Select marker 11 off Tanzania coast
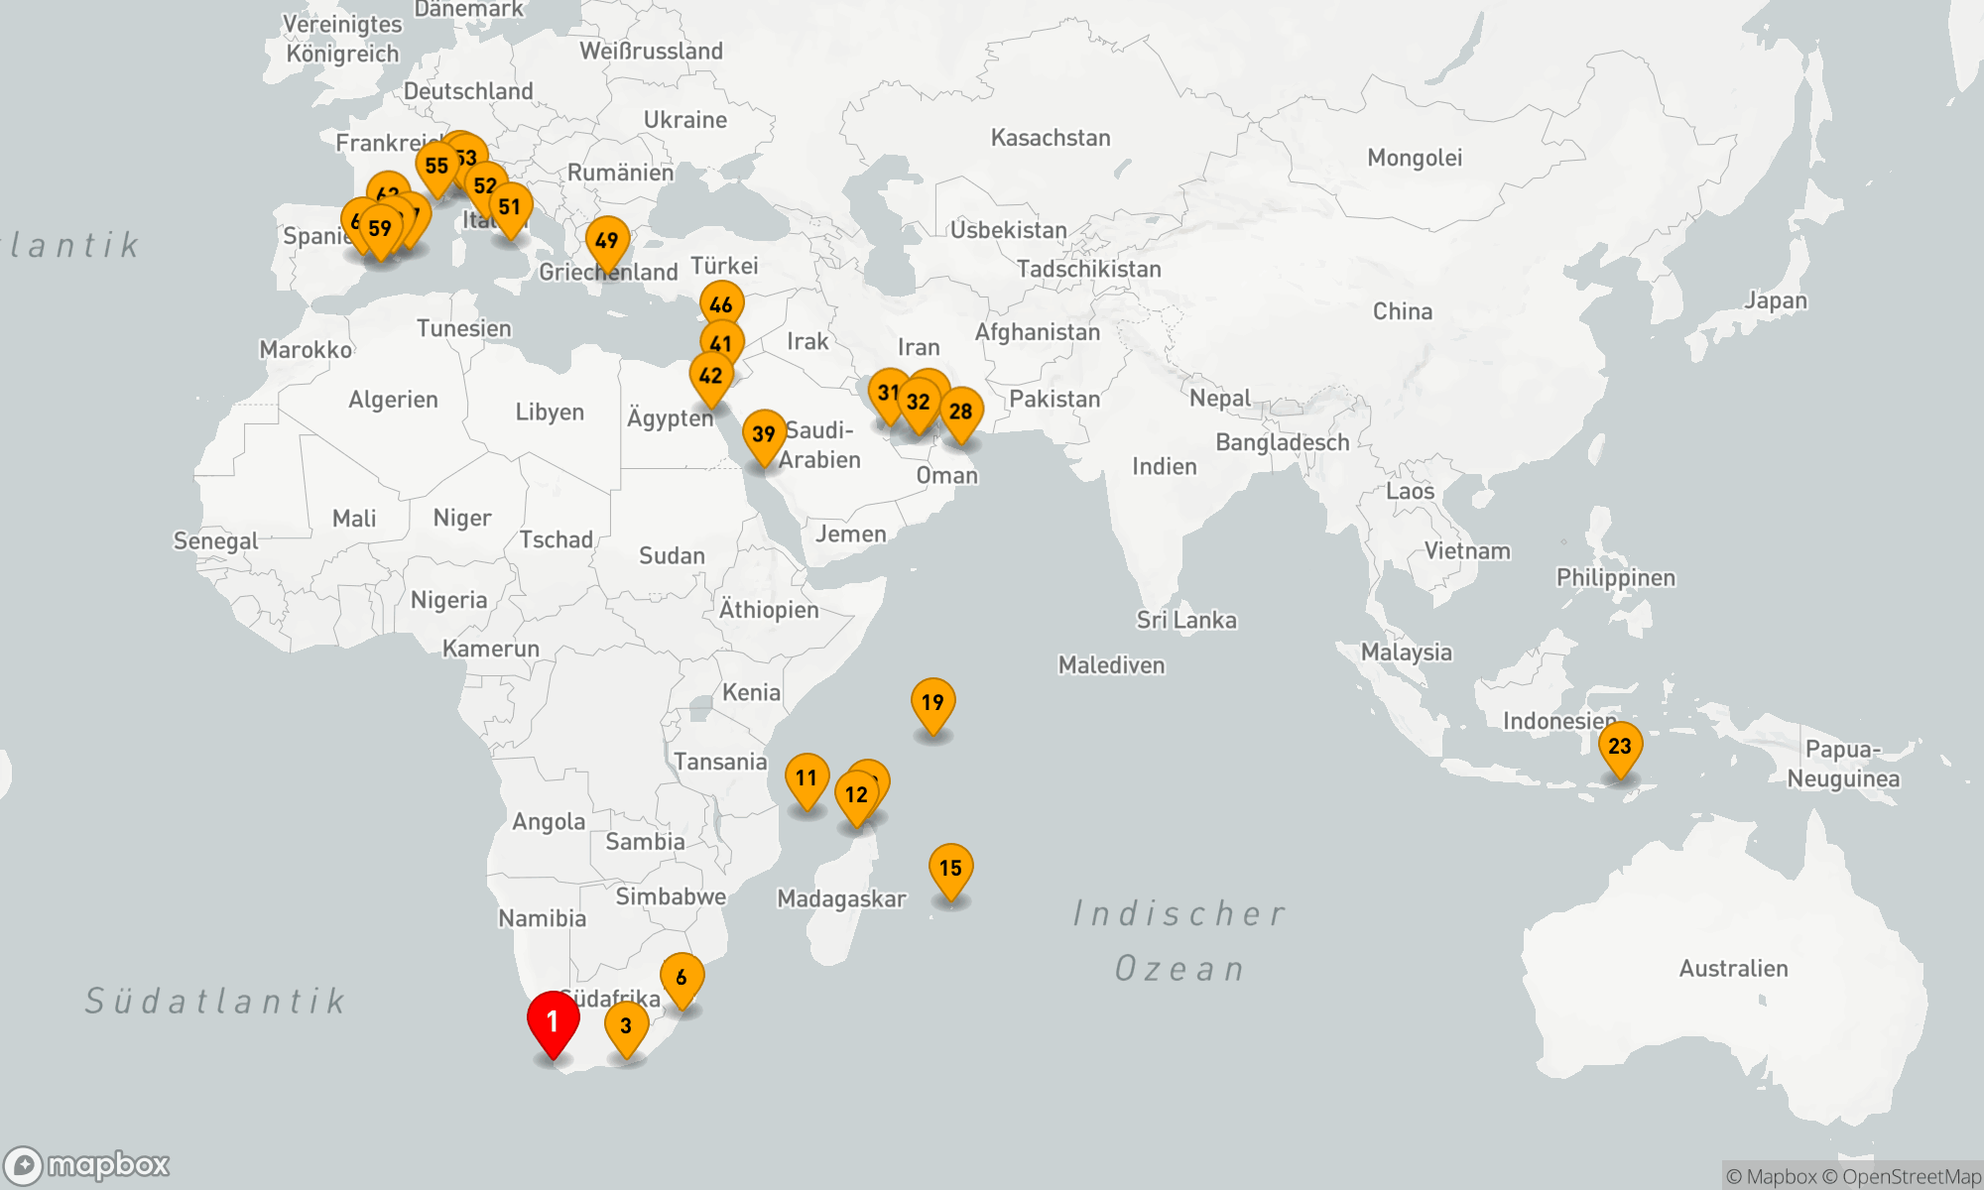1984x1190 pixels. (806, 777)
